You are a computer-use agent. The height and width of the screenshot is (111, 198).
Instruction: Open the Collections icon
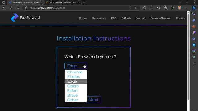[166, 8]
